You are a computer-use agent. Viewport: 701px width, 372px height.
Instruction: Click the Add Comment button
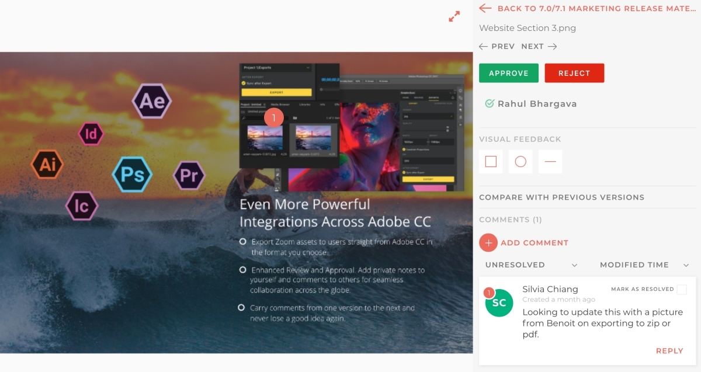523,242
